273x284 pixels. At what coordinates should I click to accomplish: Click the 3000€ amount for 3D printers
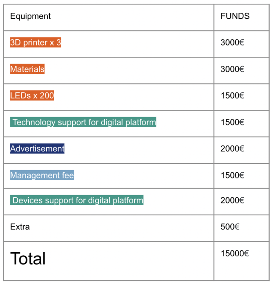(x=232, y=43)
